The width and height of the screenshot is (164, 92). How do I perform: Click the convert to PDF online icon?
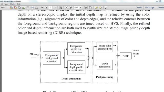[x=11, y=8]
